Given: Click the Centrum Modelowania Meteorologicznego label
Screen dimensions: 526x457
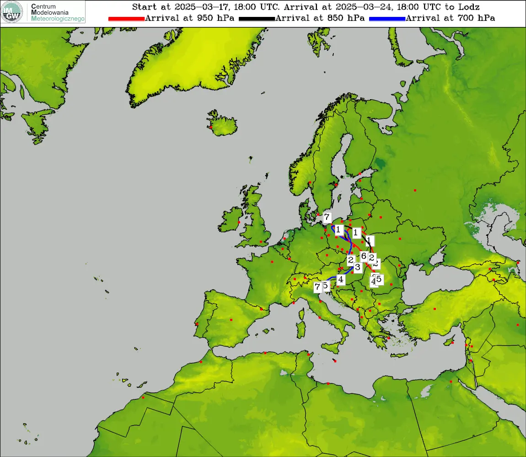Looking at the screenshot, I should pyautogui.click(x=57, y=12).
